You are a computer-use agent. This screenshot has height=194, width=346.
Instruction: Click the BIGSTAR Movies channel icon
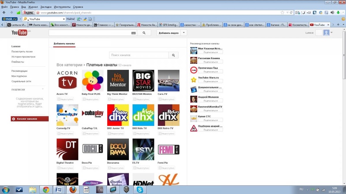[x=143, y=81]
